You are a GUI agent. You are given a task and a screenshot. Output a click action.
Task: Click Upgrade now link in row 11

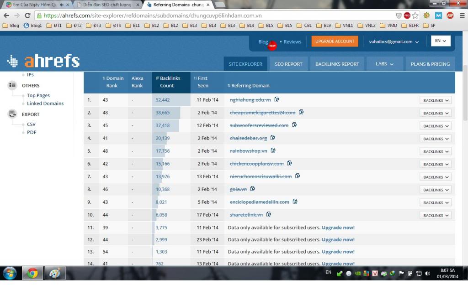point(338,228)
